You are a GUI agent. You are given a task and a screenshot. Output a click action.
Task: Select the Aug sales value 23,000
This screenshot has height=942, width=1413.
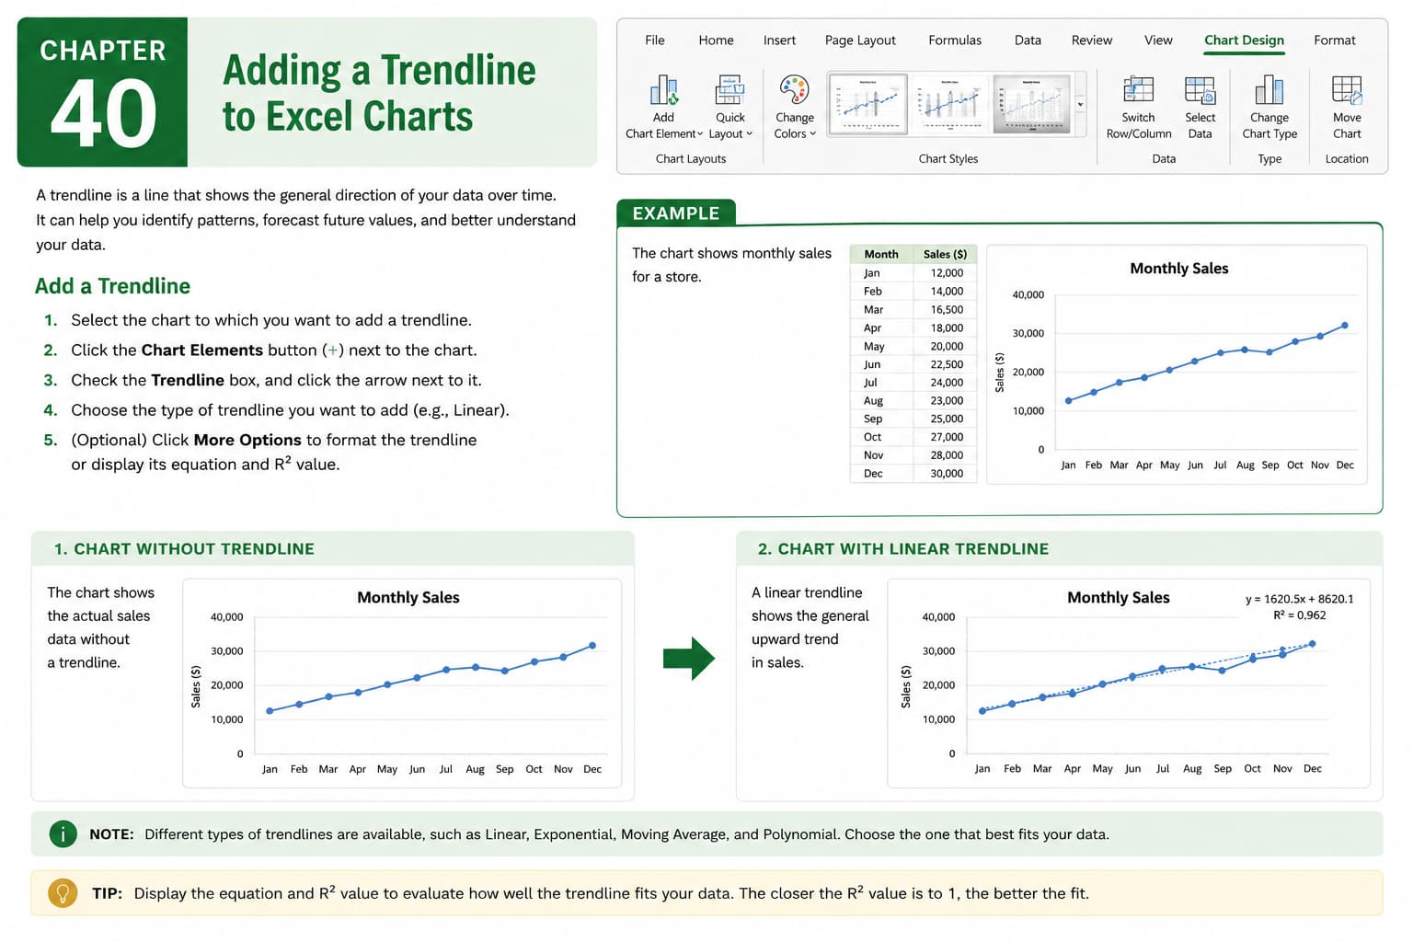(x=945, y=401)
